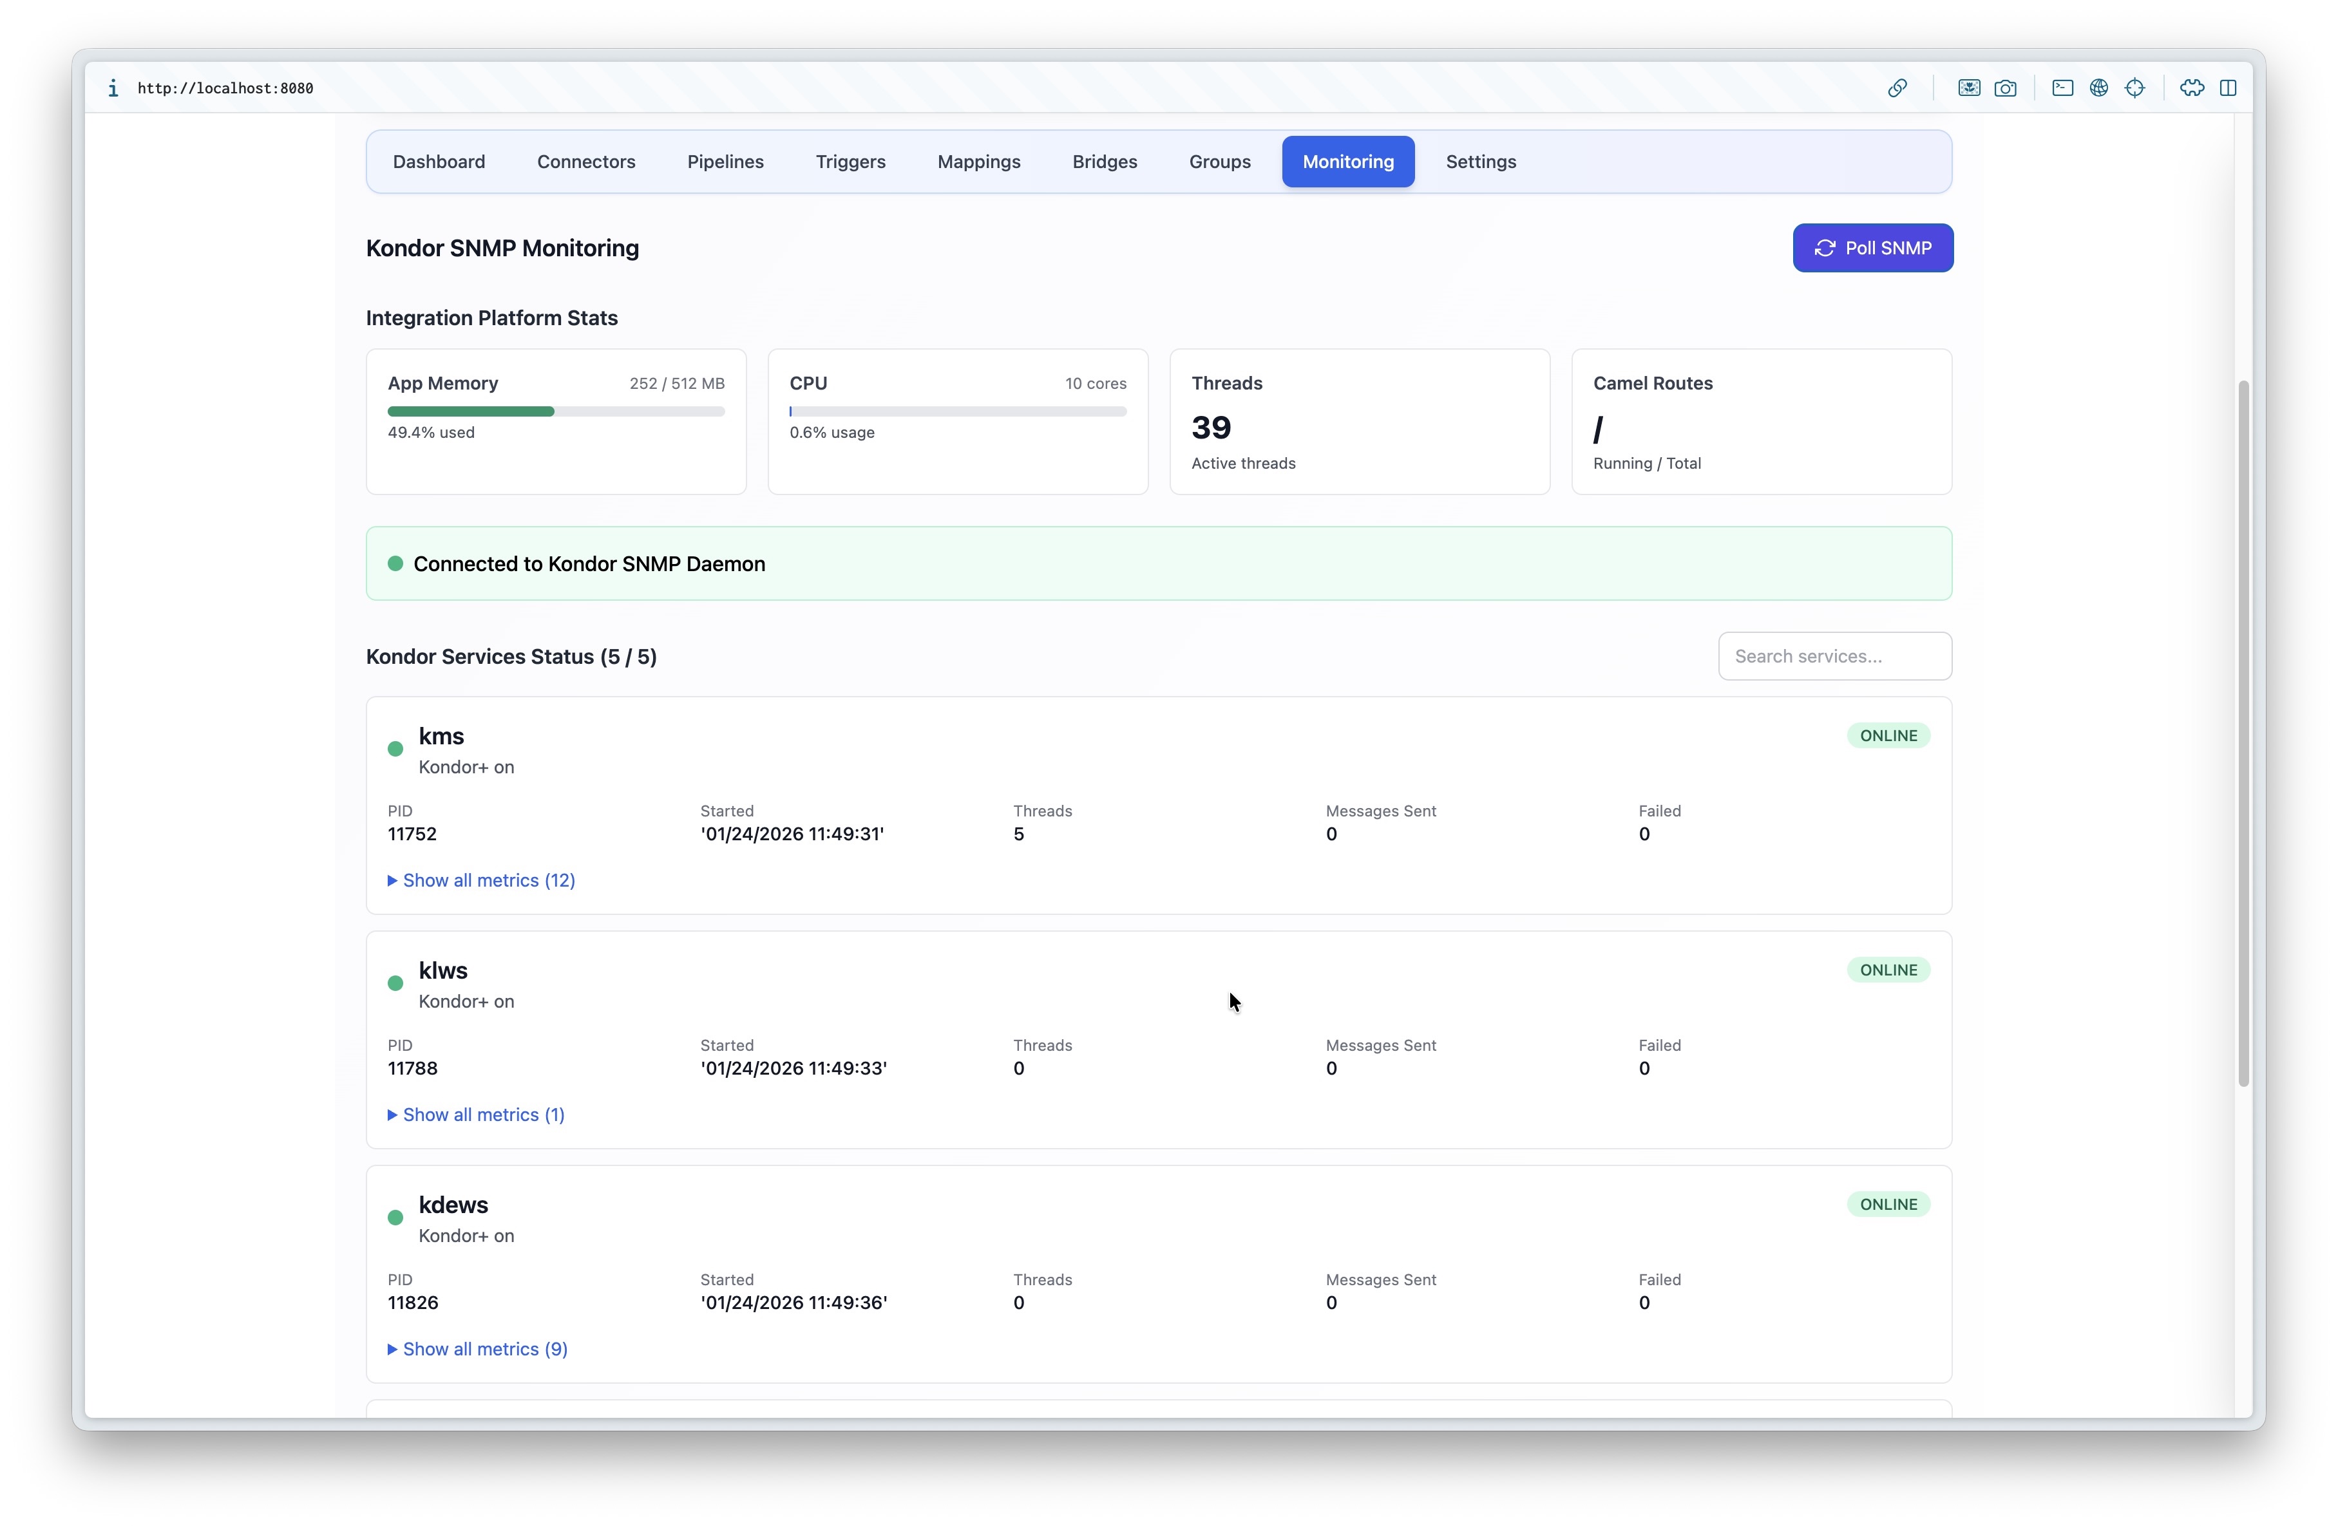Click the ONLINE badge on kms service

[x=1888, y=735]
